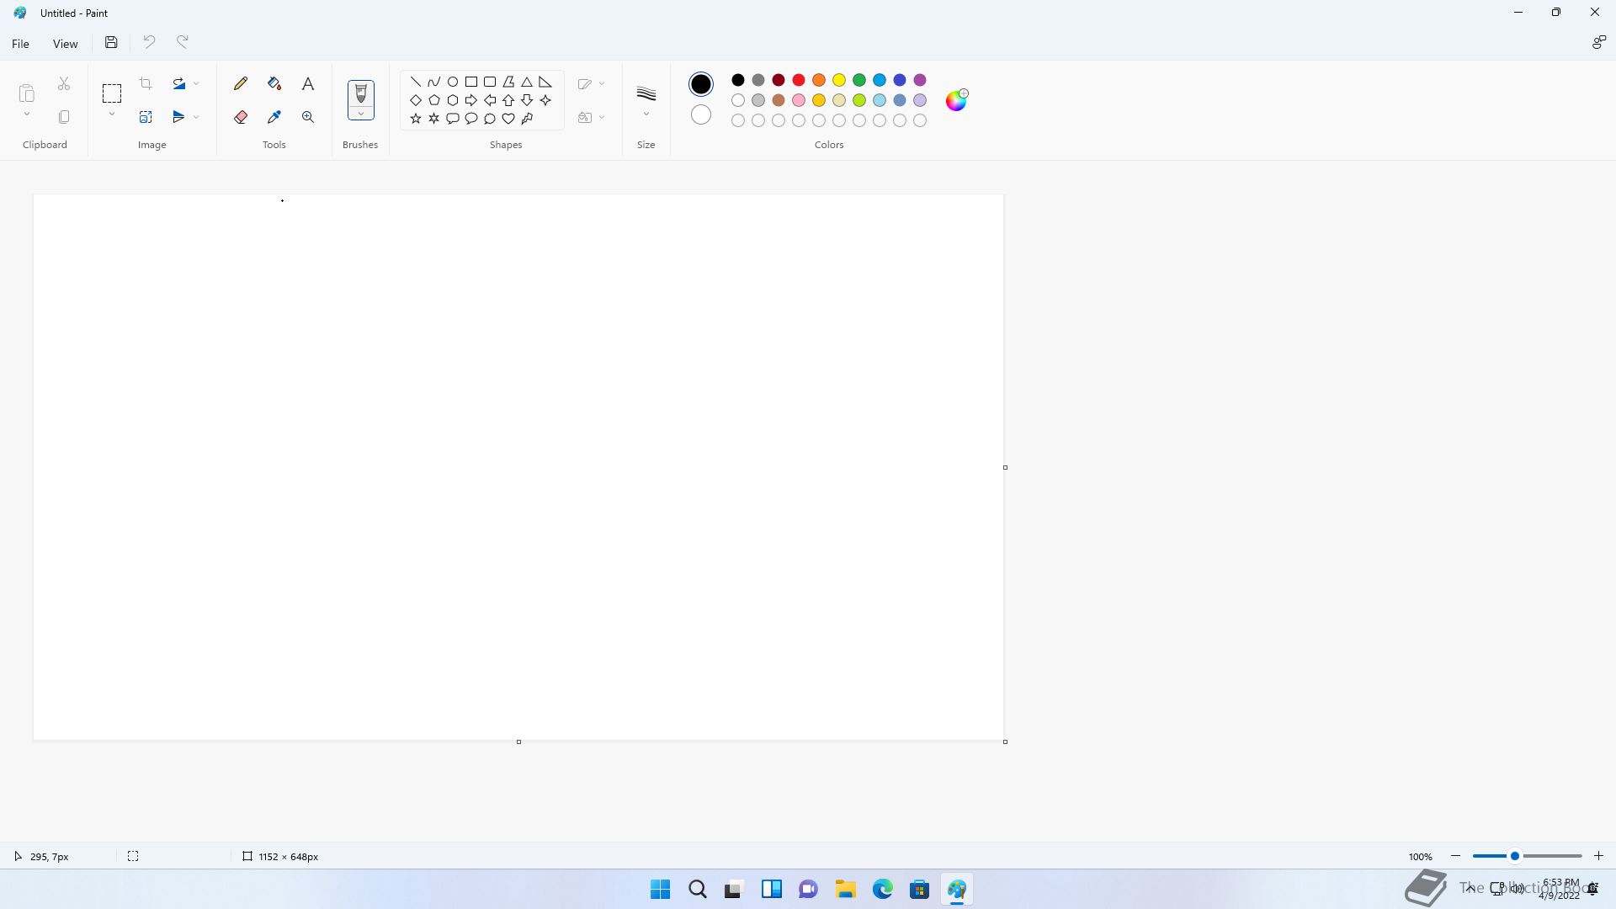The height and width of the screenshot is (909, 1616).
Task: Activate Color 1 black swatch
Action: (x=700, y=84)
